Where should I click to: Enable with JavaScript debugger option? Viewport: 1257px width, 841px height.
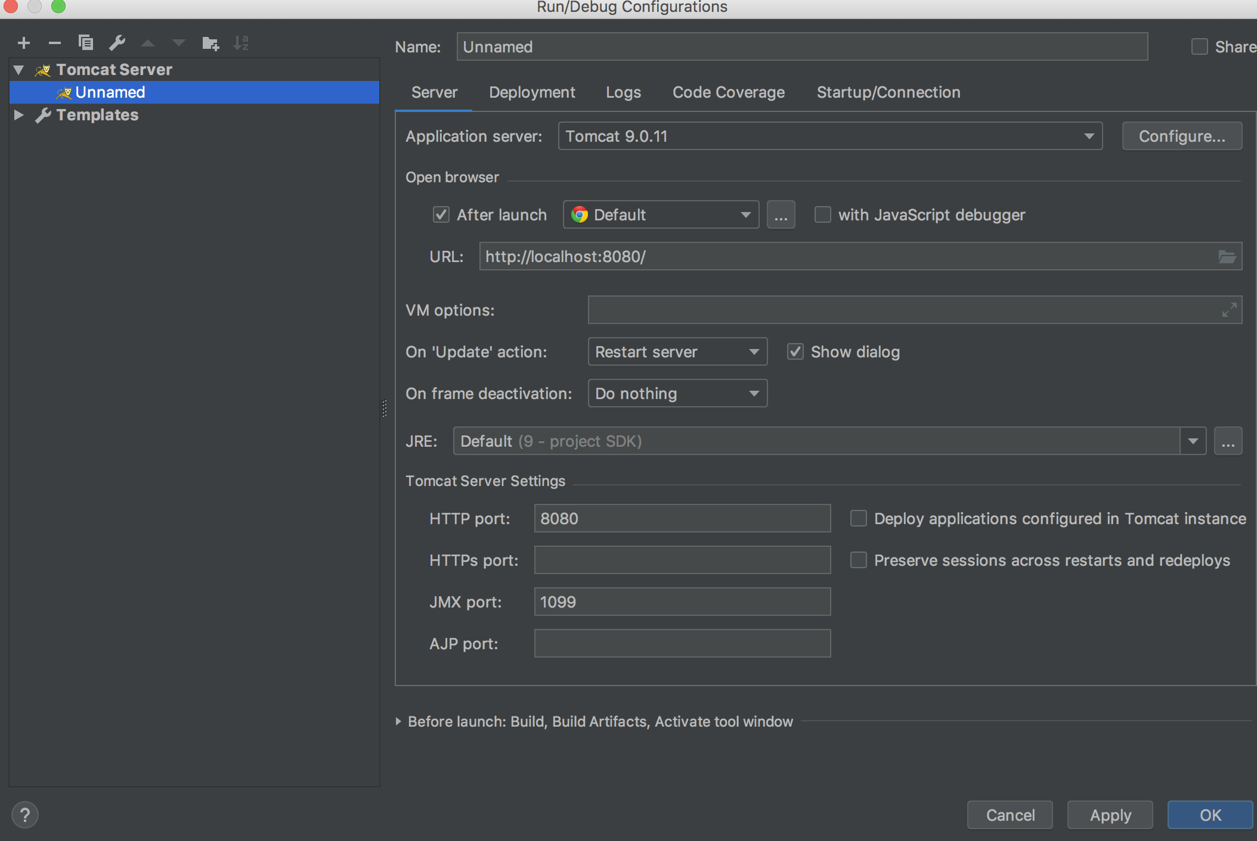pyautogui.click(x=822, y=215)
